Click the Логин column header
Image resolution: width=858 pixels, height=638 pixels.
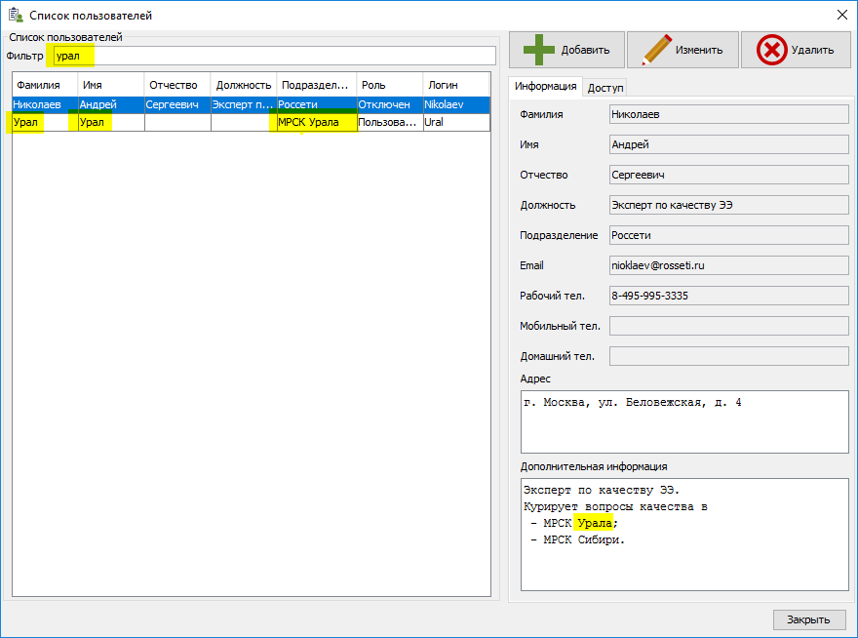(456, 86)
